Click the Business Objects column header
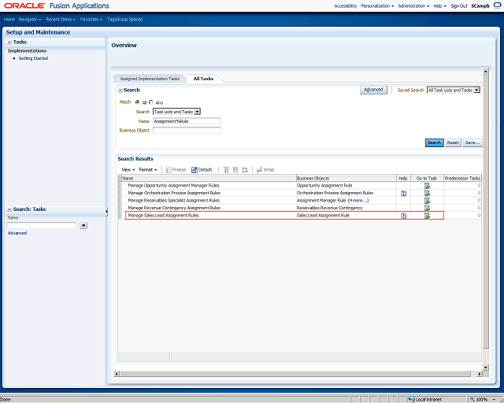This screenshot has height=403, width=504. tap(346, 178)
